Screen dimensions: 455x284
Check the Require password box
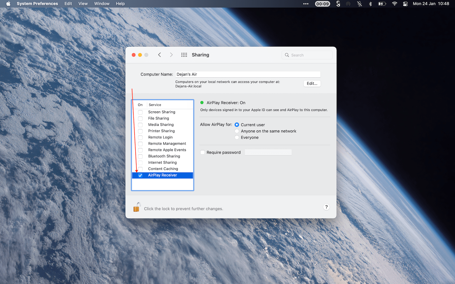(202, 153)
